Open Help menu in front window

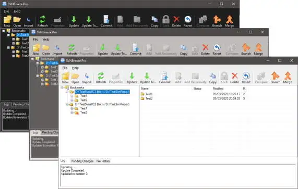pyautogui.click(x=75, y=68)
